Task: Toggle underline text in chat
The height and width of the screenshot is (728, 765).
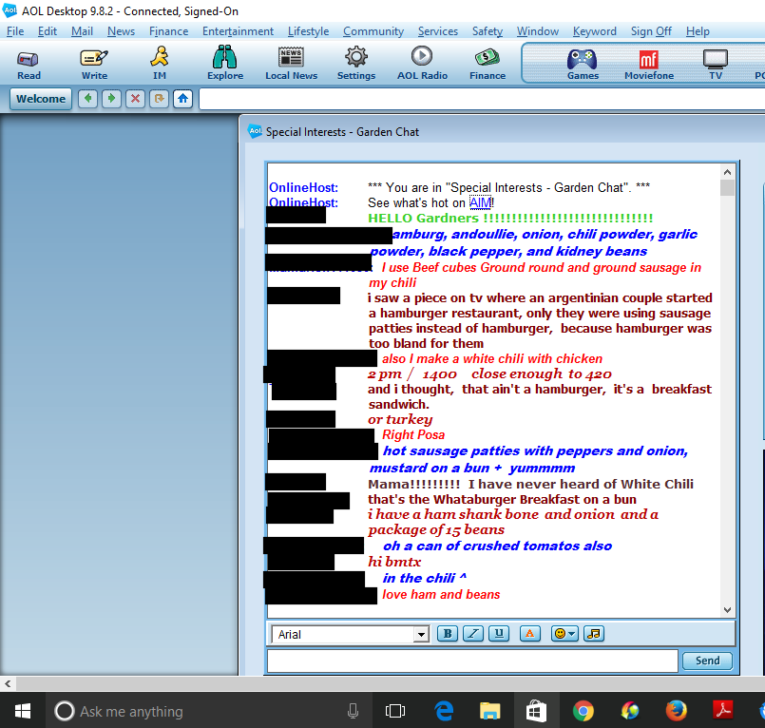Action: (499, 633)
